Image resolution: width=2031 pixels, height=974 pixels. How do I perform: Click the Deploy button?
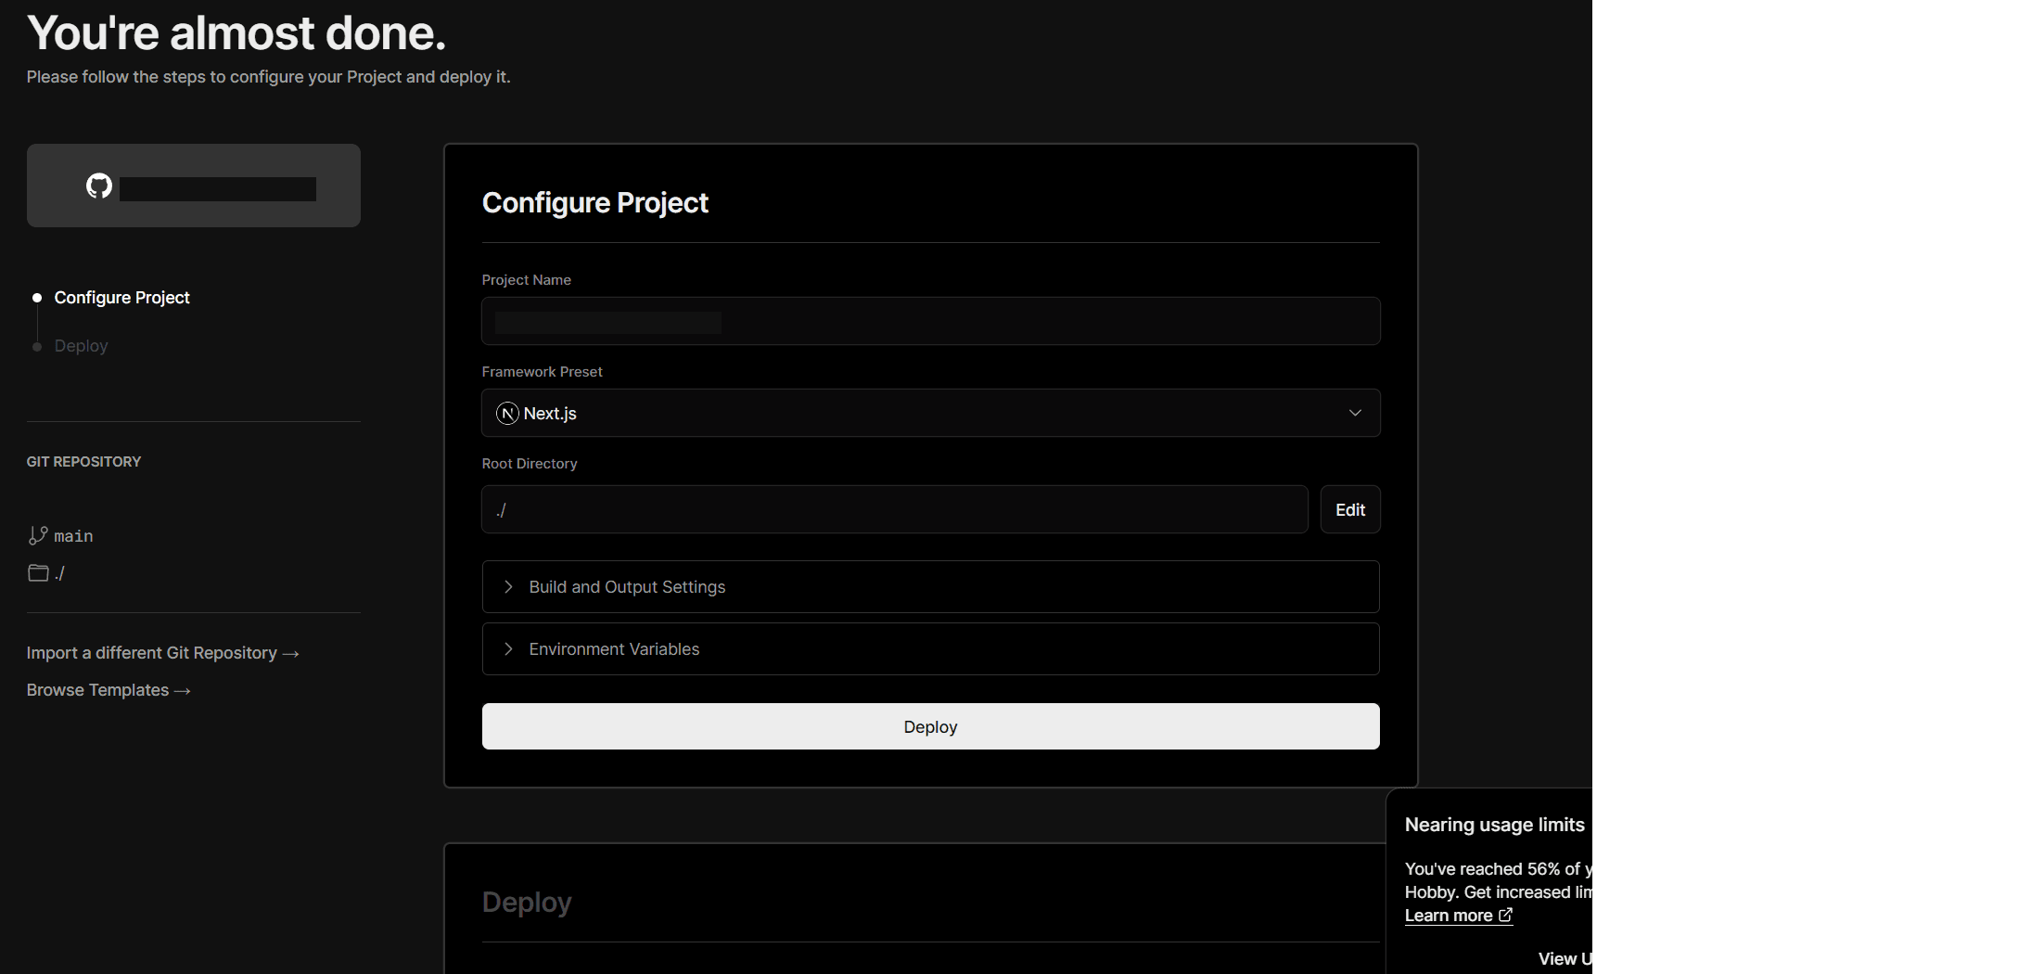pyautogui.click(x=929, y=726)
